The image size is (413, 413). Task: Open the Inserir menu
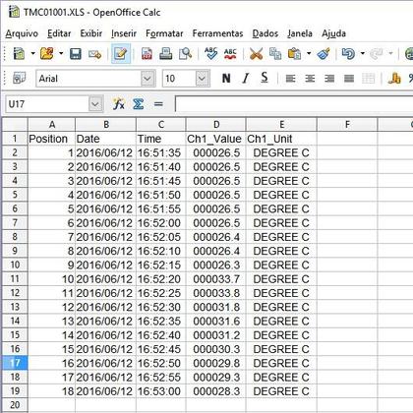click(x=124, y=33)
